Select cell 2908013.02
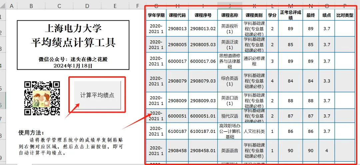Viewport: 360px width, 165px height. coord(203,28)
